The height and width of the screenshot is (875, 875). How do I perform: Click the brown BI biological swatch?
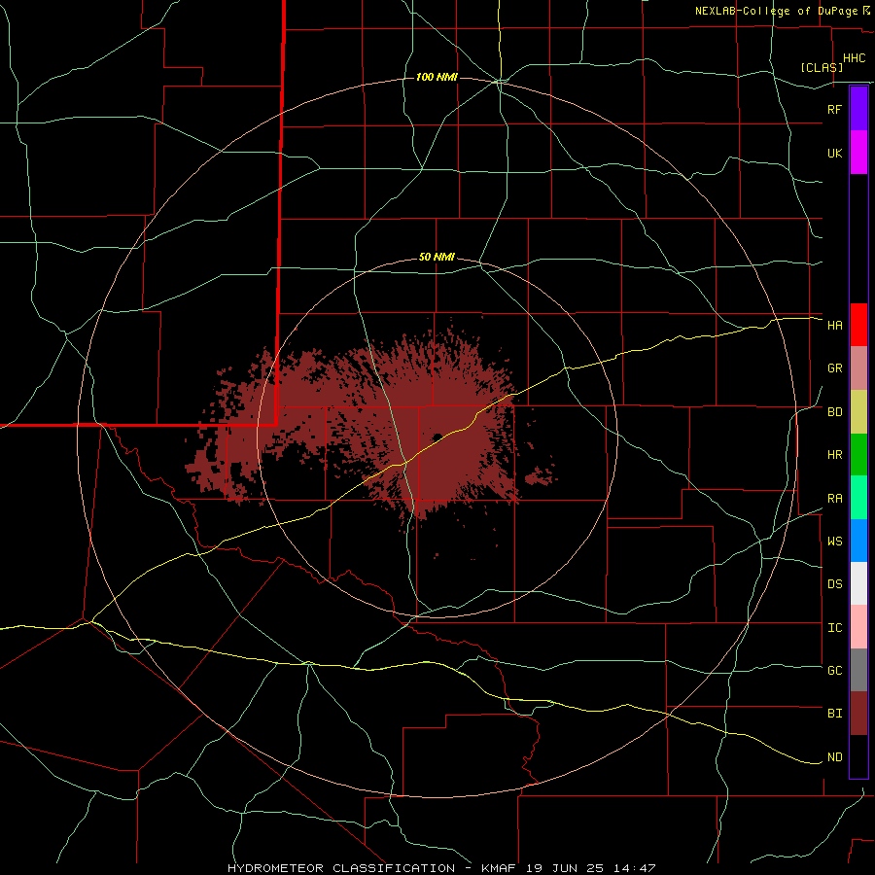click(x=858, y=714)
